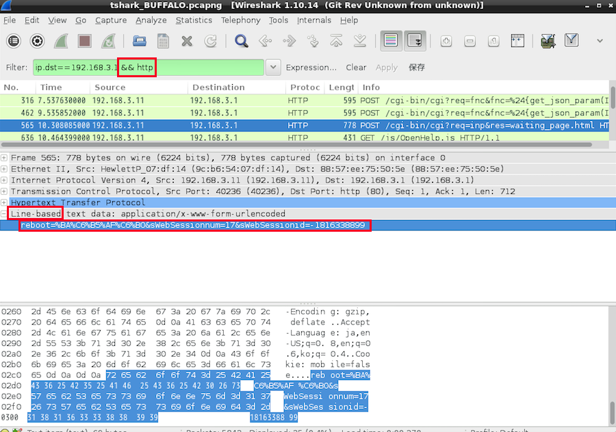Expand Internet Protocol Version 4 node
The image size is (616, 432).
coord(4,180)
